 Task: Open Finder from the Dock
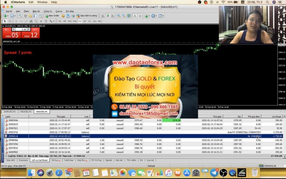click(x=31, y=173)
